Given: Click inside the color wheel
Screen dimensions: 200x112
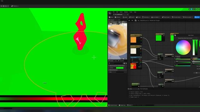Looking at the screenshot, I should click(183, 48).
